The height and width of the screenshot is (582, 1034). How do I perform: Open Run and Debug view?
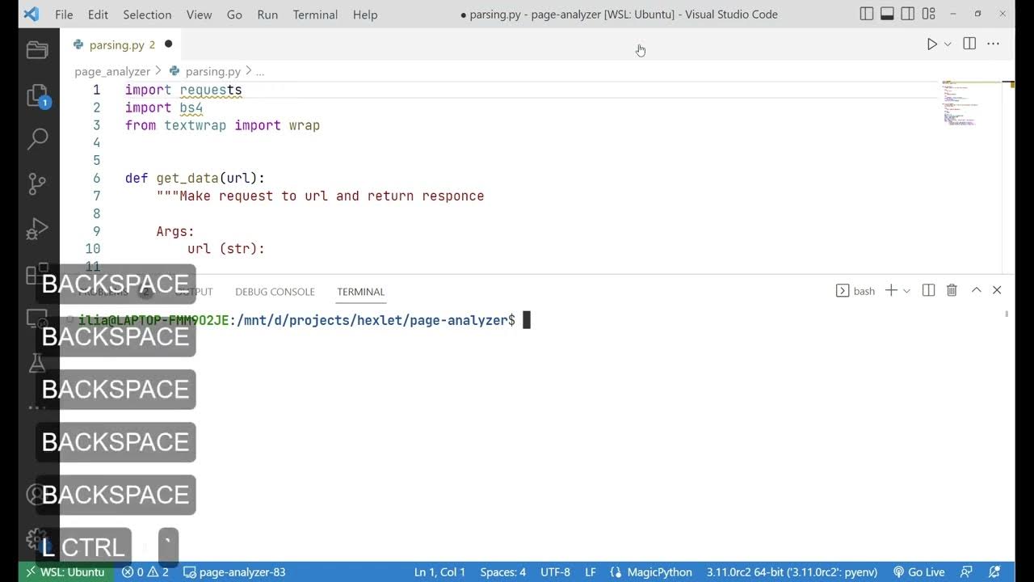[38, 229]
